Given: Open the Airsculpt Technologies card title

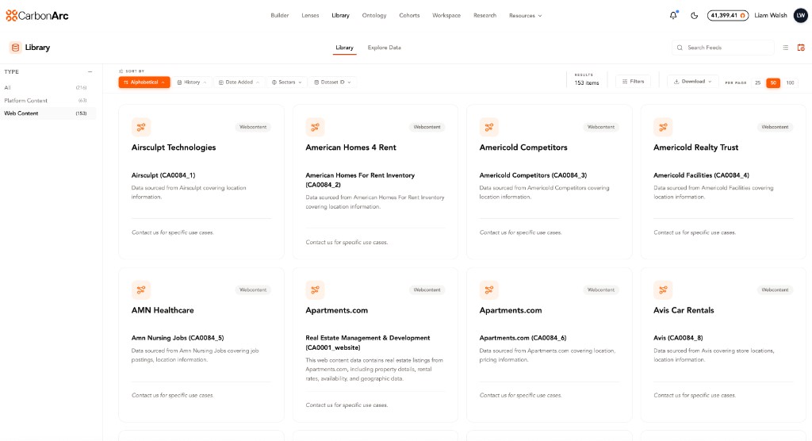Looking at the screenshot, I should click(x=174, y=148).
